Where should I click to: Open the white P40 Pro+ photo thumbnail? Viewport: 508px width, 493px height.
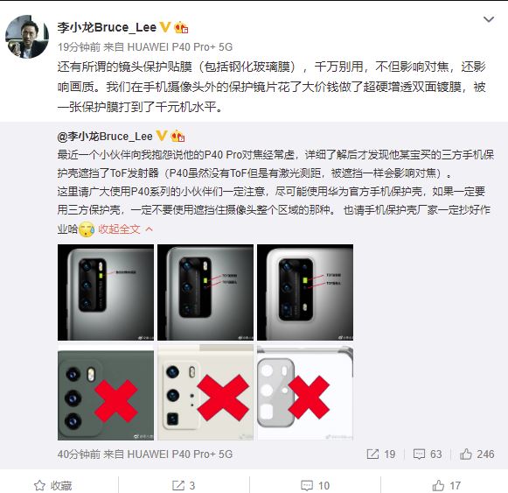[305, 292]
